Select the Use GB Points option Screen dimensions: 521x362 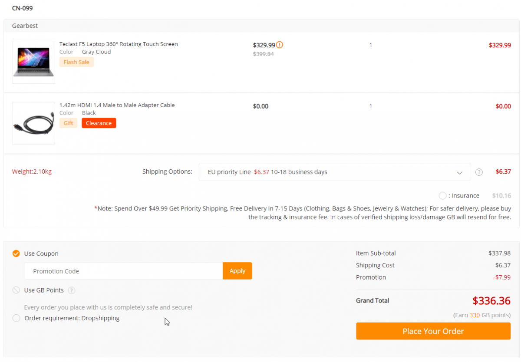coord(16,290)
